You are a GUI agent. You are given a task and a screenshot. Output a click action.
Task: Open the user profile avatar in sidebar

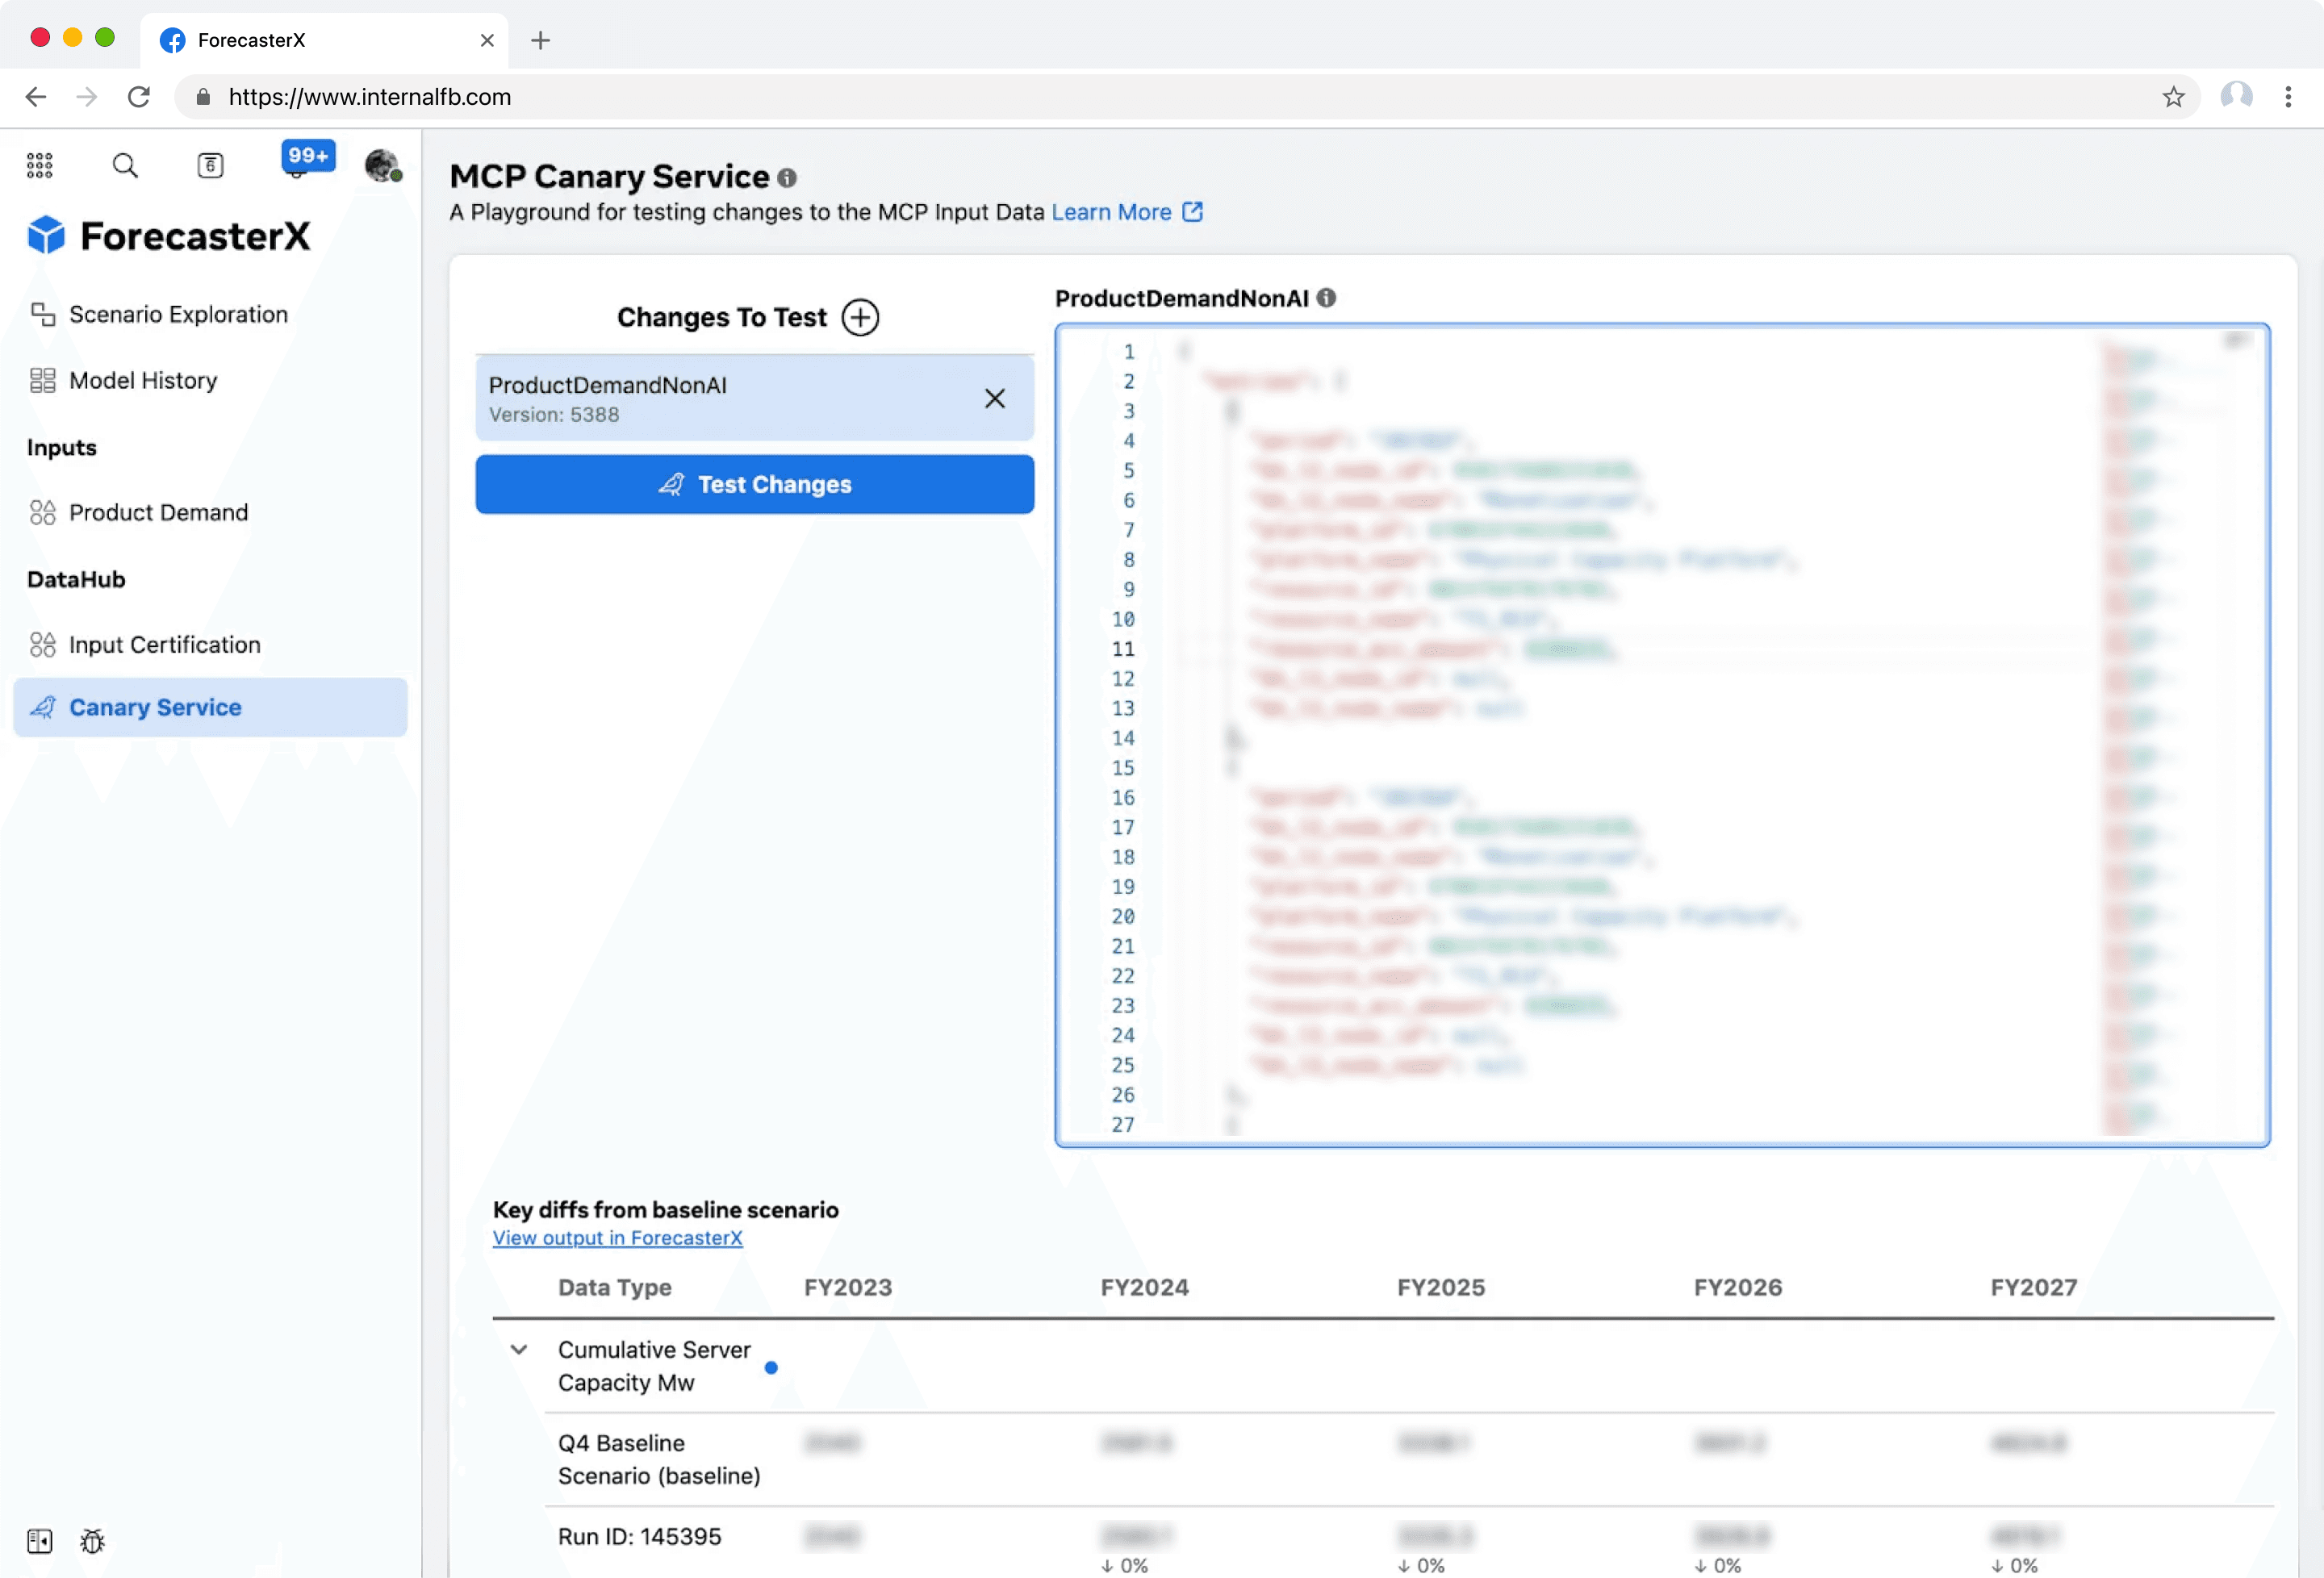click(x=382, y=165)
